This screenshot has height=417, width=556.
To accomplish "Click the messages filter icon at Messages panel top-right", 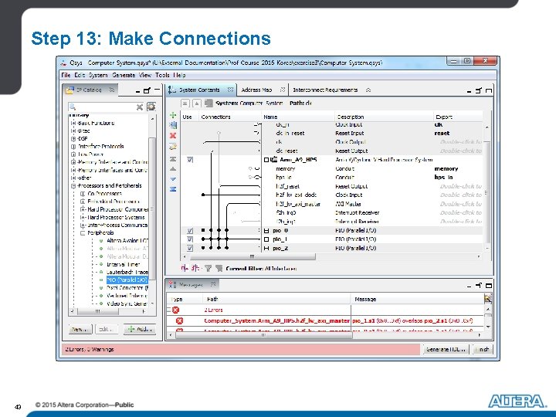I will pos(488,299).
